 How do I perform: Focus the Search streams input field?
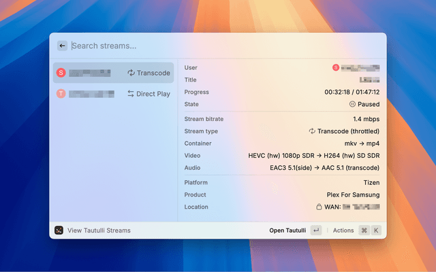(x=204, y=46)
